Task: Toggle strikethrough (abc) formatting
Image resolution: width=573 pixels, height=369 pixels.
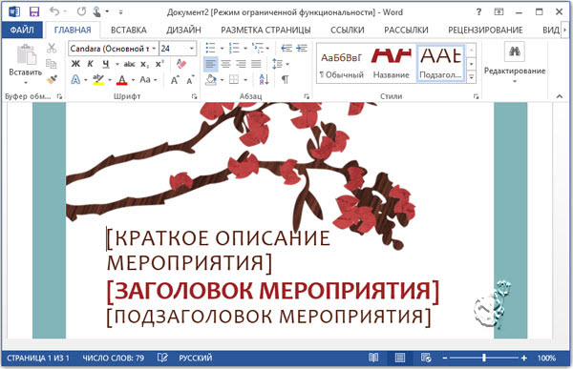Action: tap(129, 64)
